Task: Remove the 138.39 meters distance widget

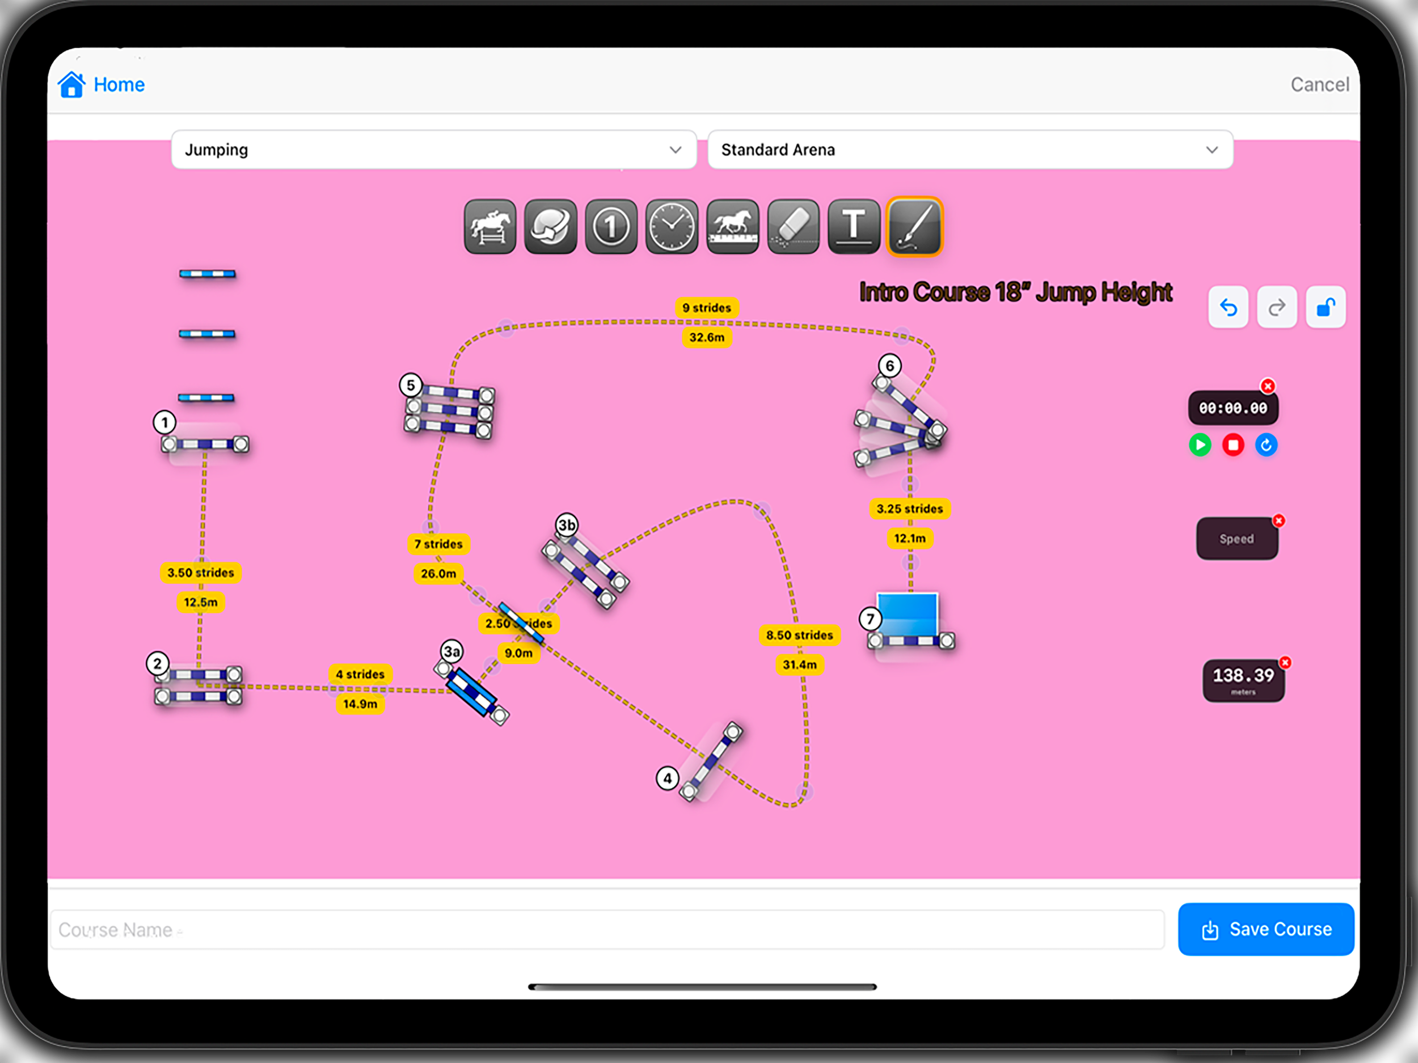Action: [1285, 663]
